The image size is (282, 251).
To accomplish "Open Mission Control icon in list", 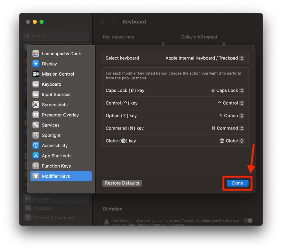I will (x=36, y=74).
